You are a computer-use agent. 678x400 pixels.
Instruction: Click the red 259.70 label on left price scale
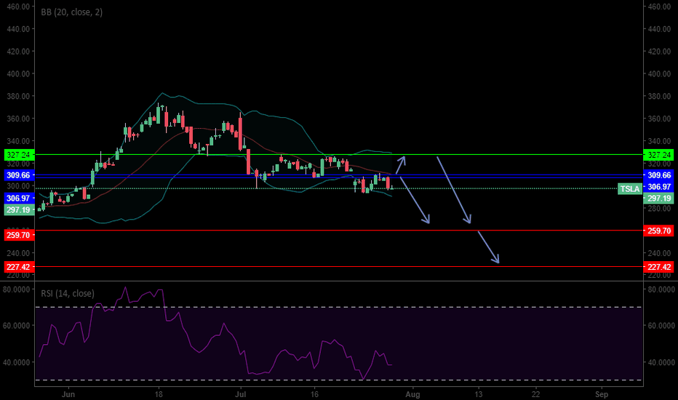pyautogui.click(x=19, y=235)
